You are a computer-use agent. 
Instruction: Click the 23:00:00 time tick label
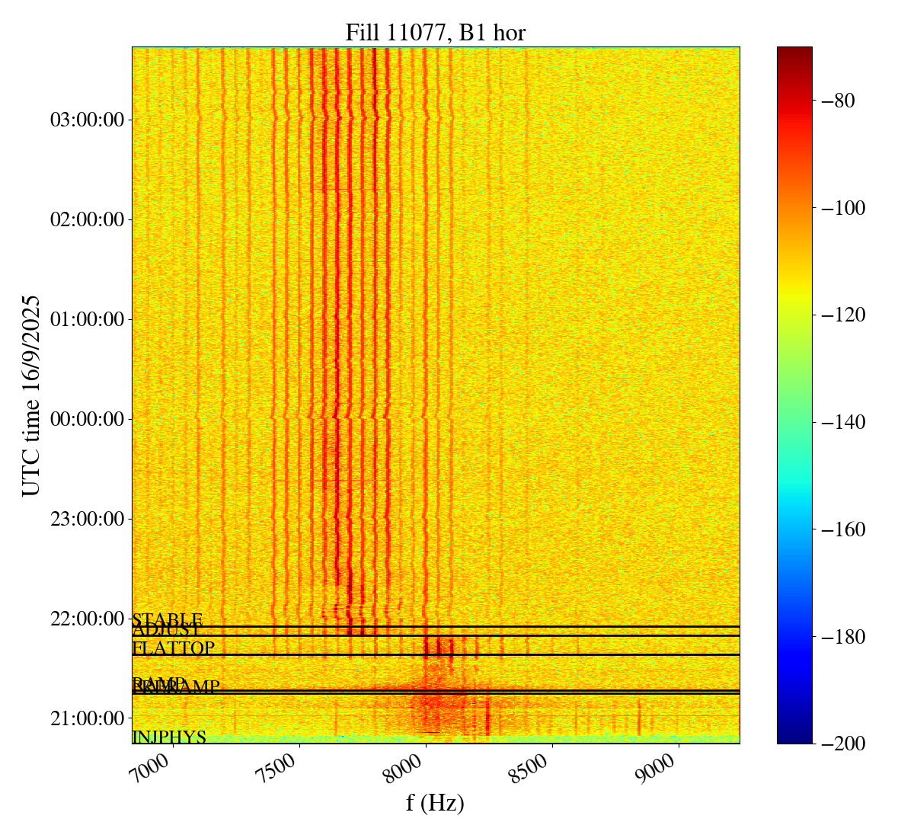87,519
